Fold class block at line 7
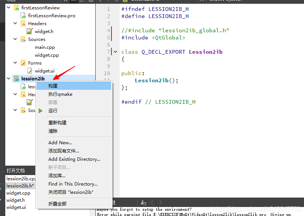 pyautogui.click(x=116, y=52)
